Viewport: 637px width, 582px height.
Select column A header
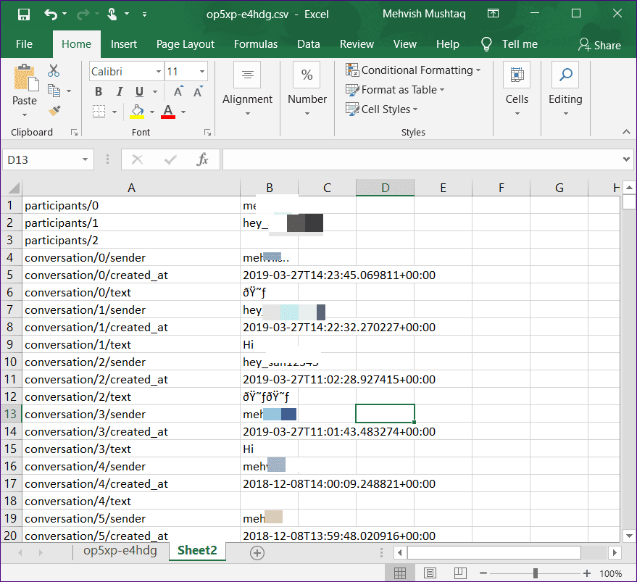131,188
